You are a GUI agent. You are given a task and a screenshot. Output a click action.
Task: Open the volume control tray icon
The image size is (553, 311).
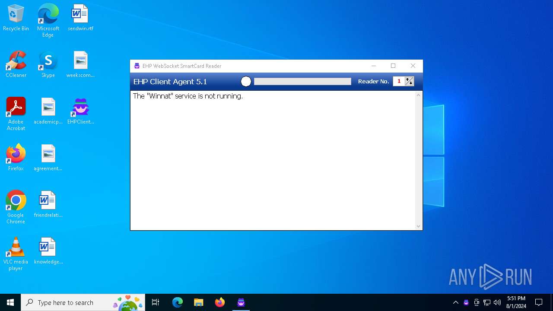point(497,302)
